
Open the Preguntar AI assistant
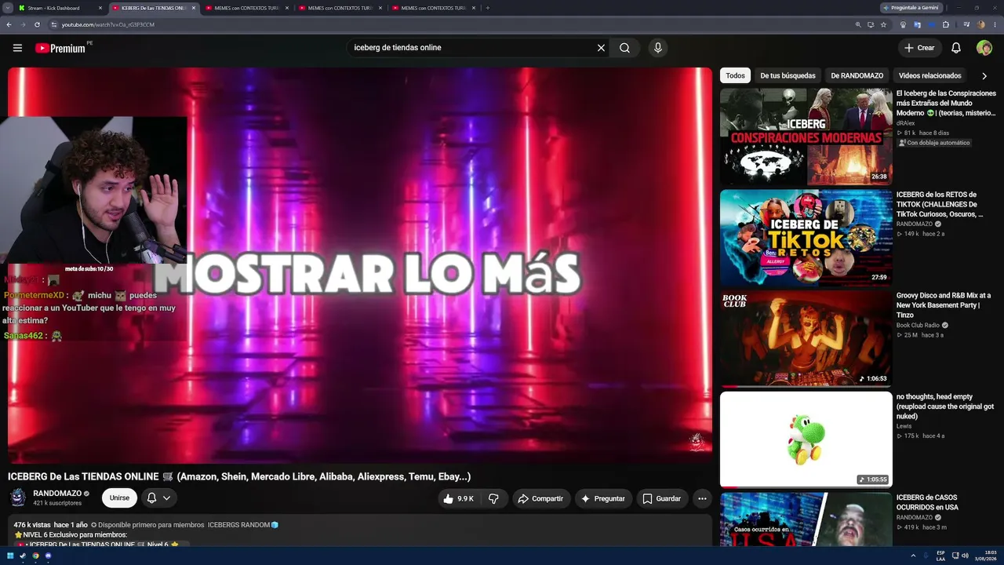[x=602, y=498]
